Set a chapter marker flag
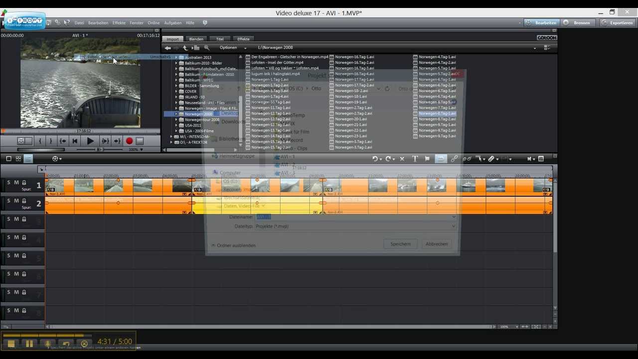 pyautogui.click(x=427, y=159)
